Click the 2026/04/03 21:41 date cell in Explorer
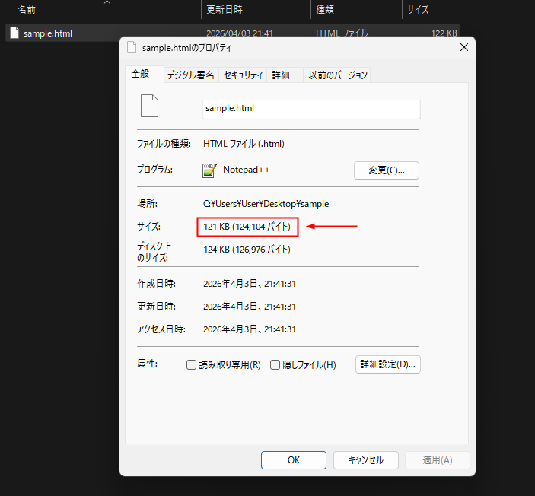 point(240,33)
